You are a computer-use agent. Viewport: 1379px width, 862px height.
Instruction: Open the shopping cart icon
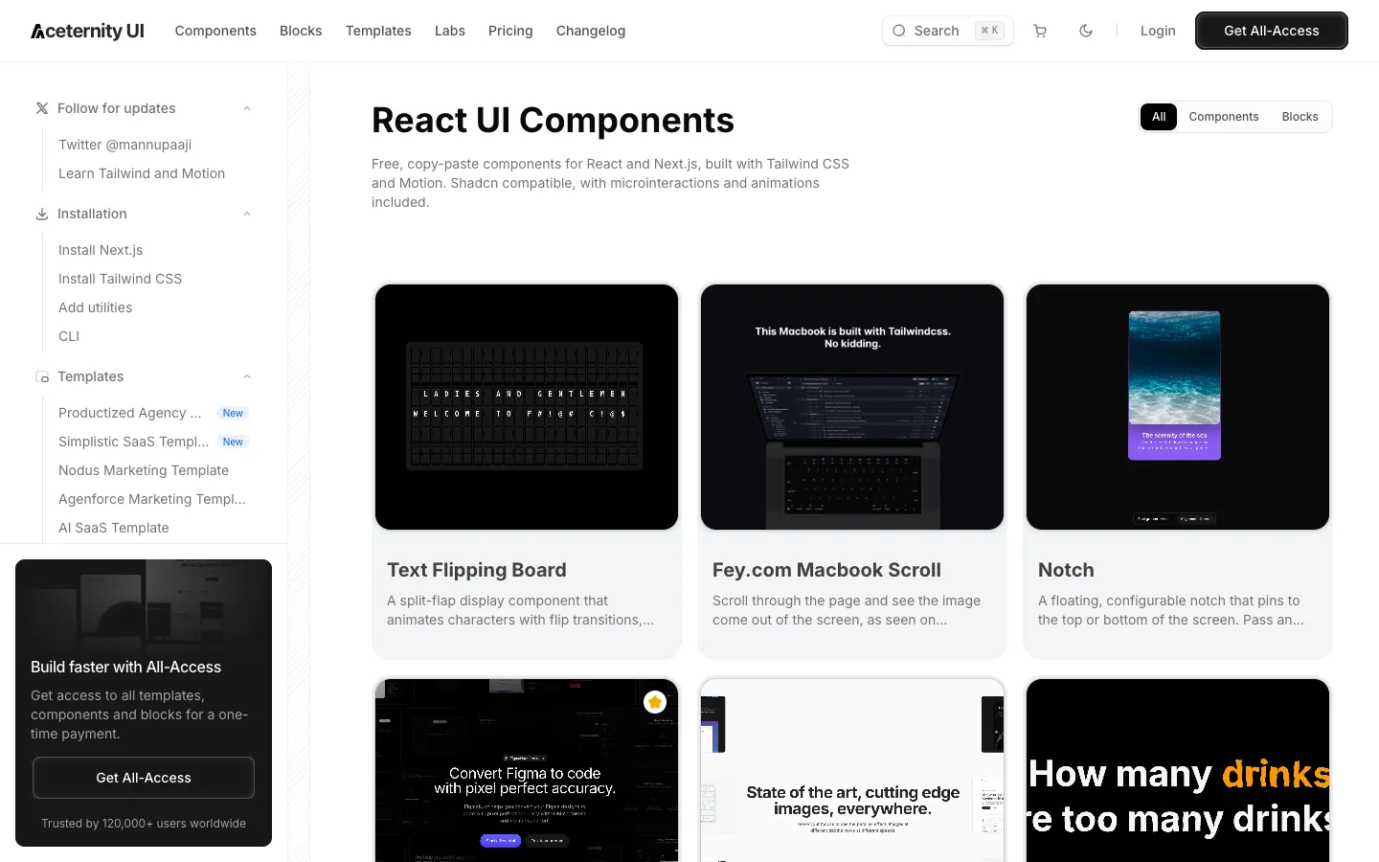tap(1040, 31)
